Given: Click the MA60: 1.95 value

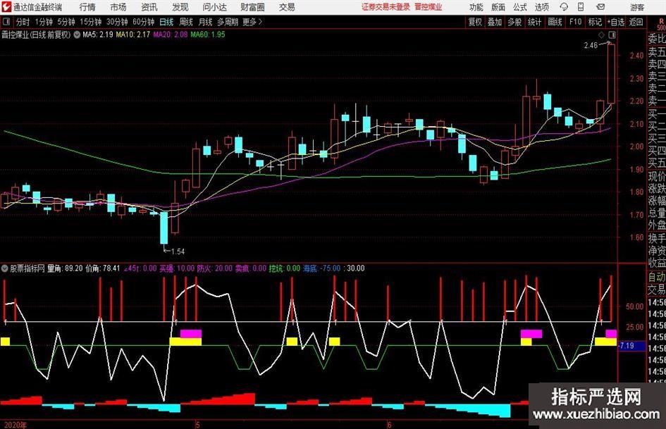Looking at the screenshot, I should (208, 35).
